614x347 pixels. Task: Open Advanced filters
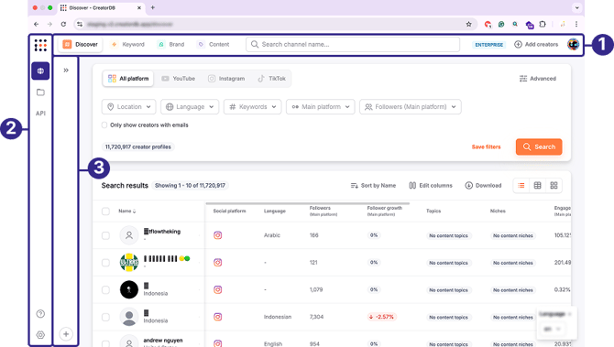point(538,79)
